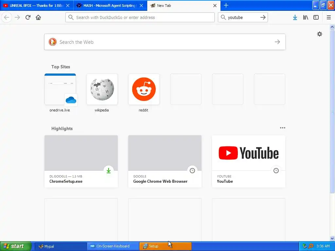Image resolution: width=335 pixels, height=251 pixels.
Task: Open a new tab with plus
Action: pos(226,5)
